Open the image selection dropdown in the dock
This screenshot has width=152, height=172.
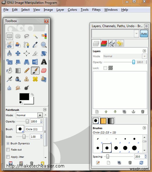point(136,33)
